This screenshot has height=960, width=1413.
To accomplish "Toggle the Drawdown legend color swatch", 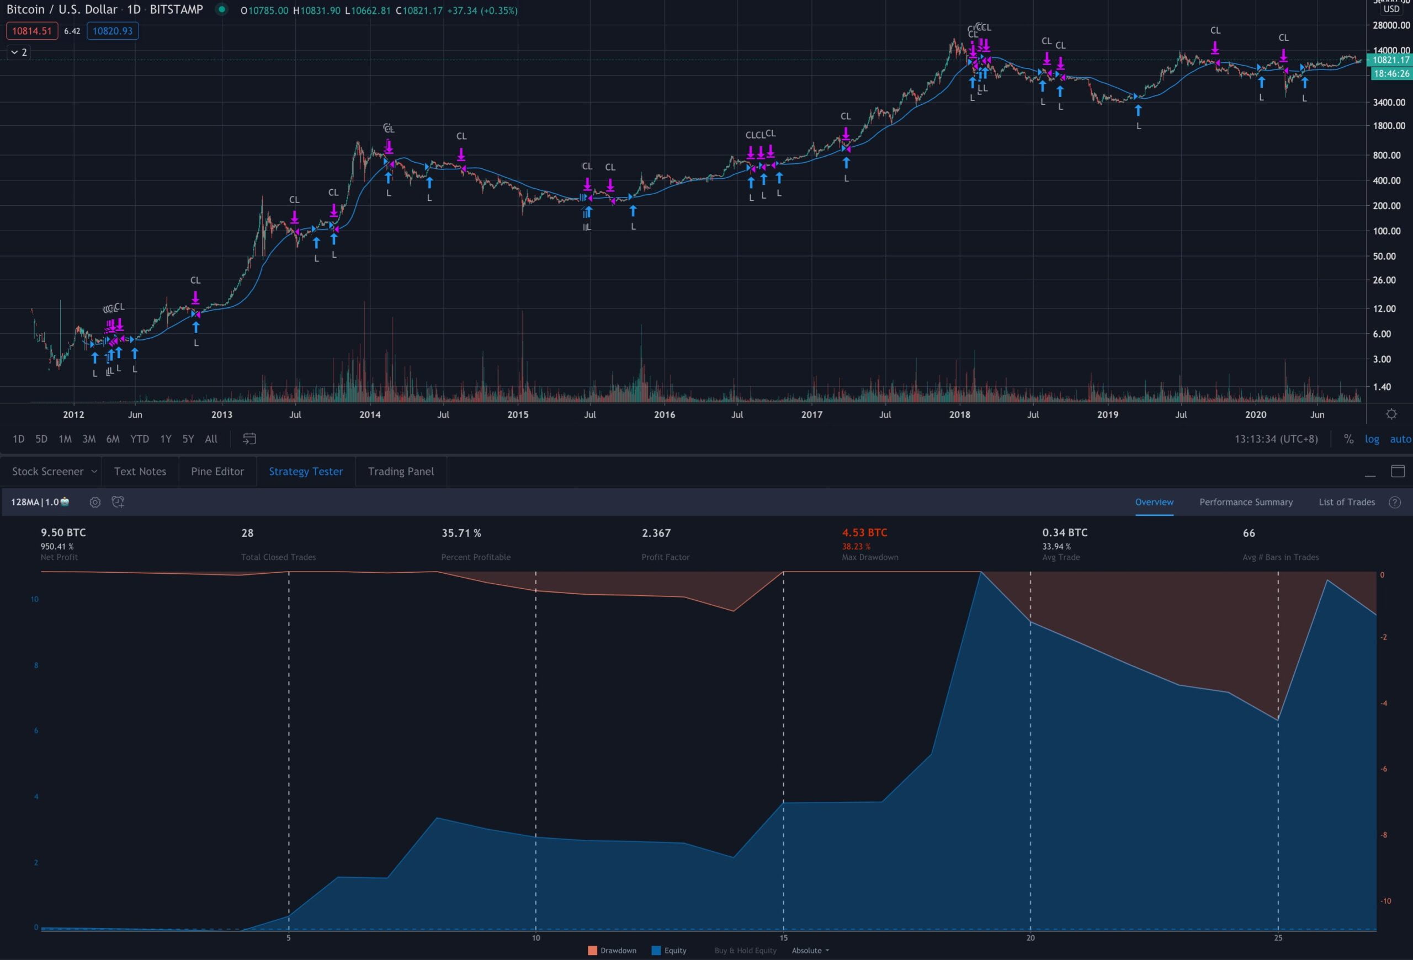I will pos(592,950).
